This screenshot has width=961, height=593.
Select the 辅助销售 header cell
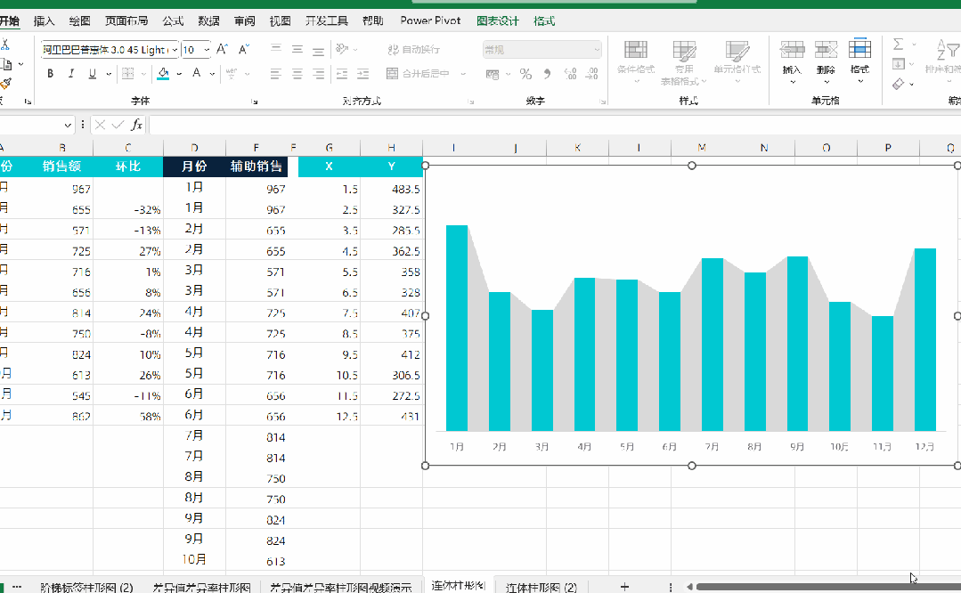257,167
